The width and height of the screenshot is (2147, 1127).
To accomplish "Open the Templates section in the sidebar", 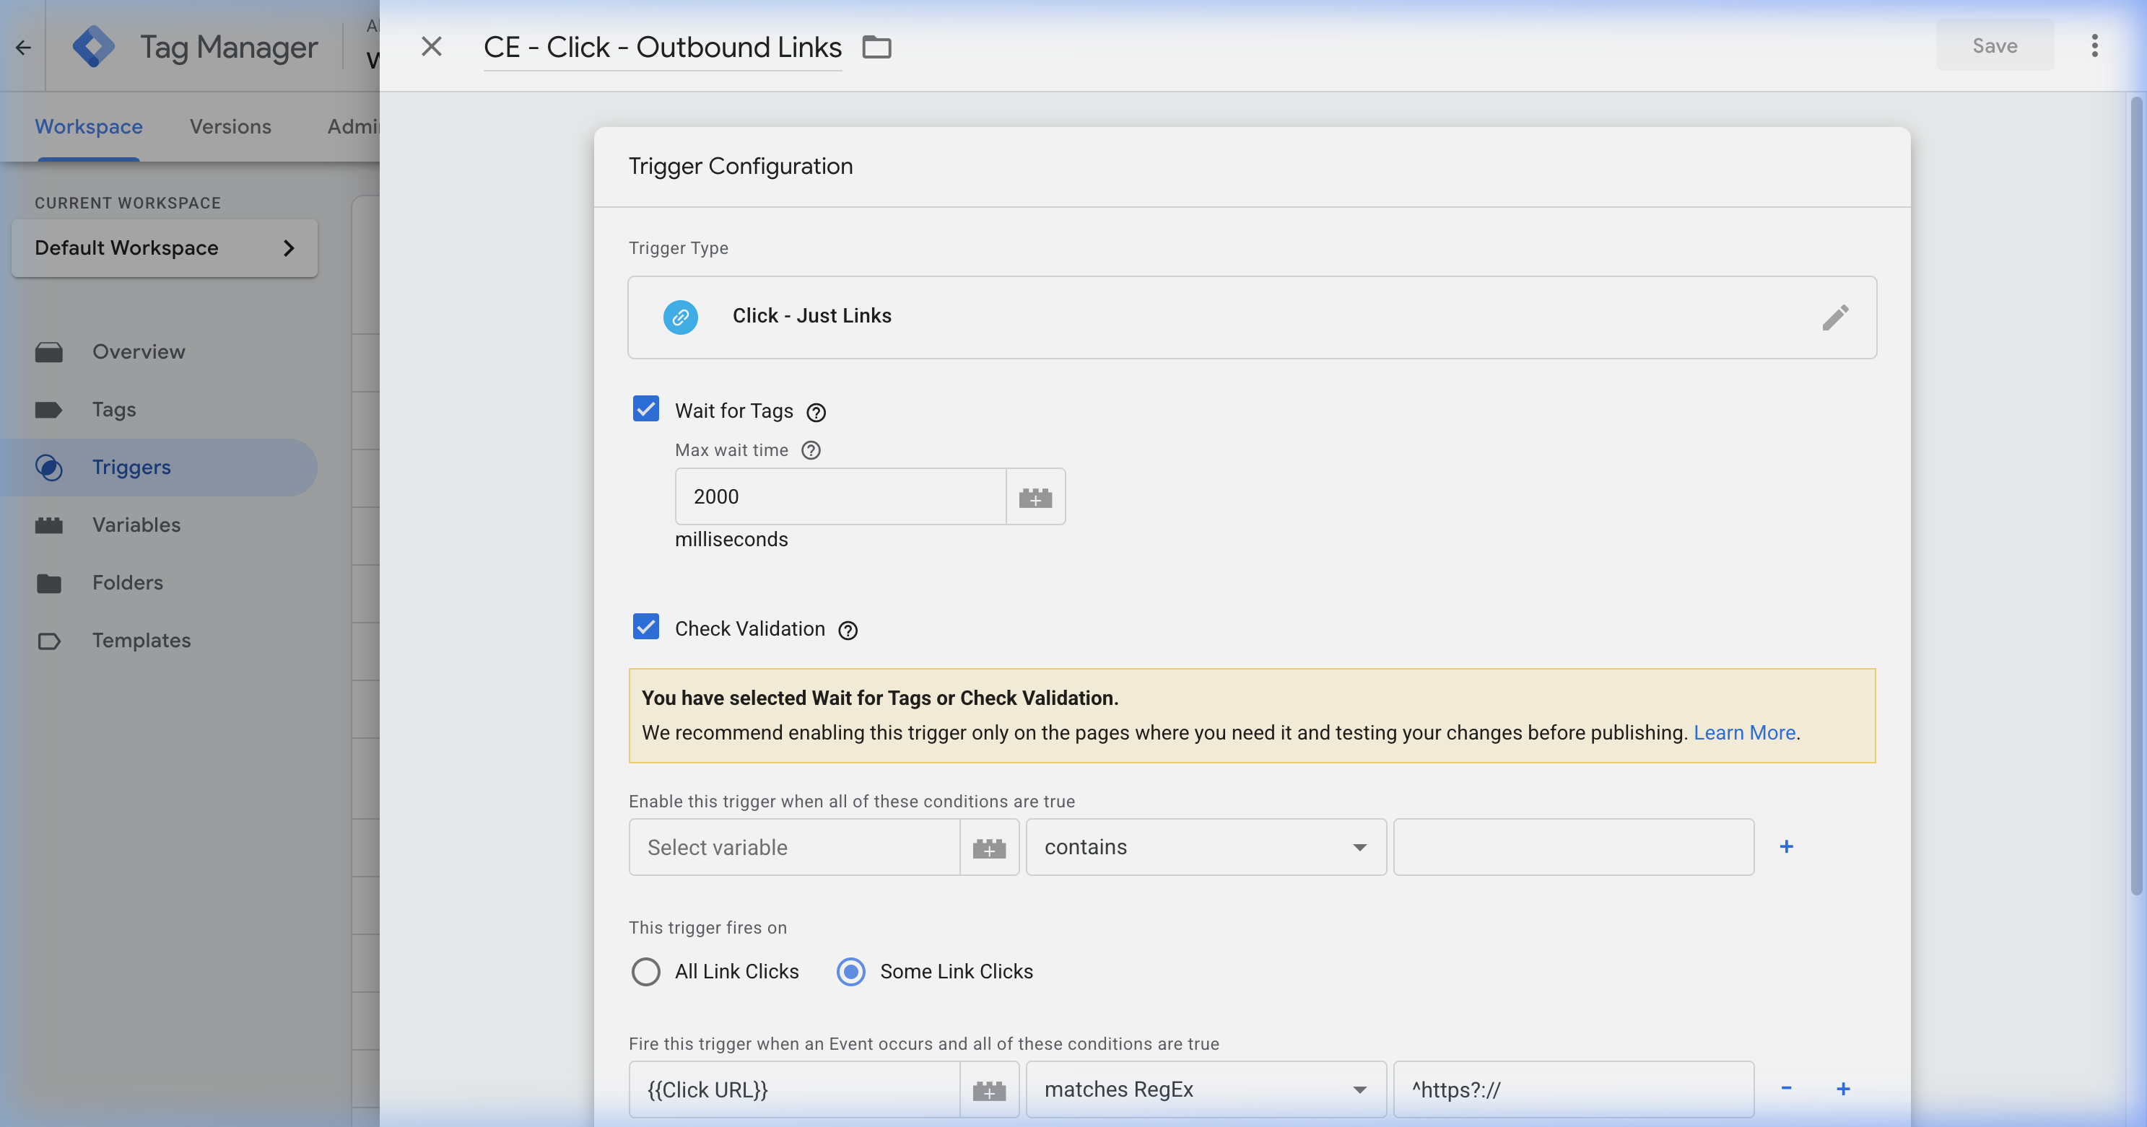I will (x=140, y=640).
